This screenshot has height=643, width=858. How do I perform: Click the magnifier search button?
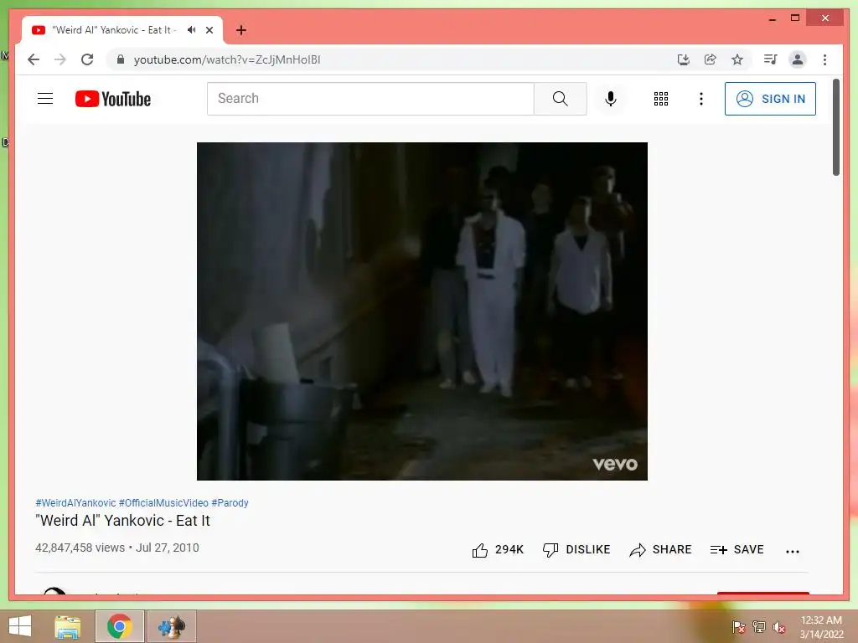[561, 99]
